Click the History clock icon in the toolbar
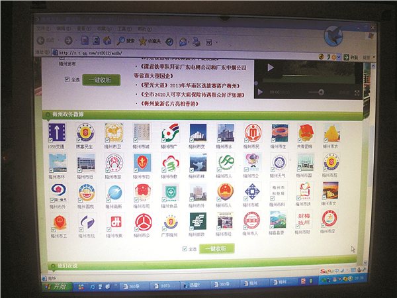397x298 pixels. 169,42
